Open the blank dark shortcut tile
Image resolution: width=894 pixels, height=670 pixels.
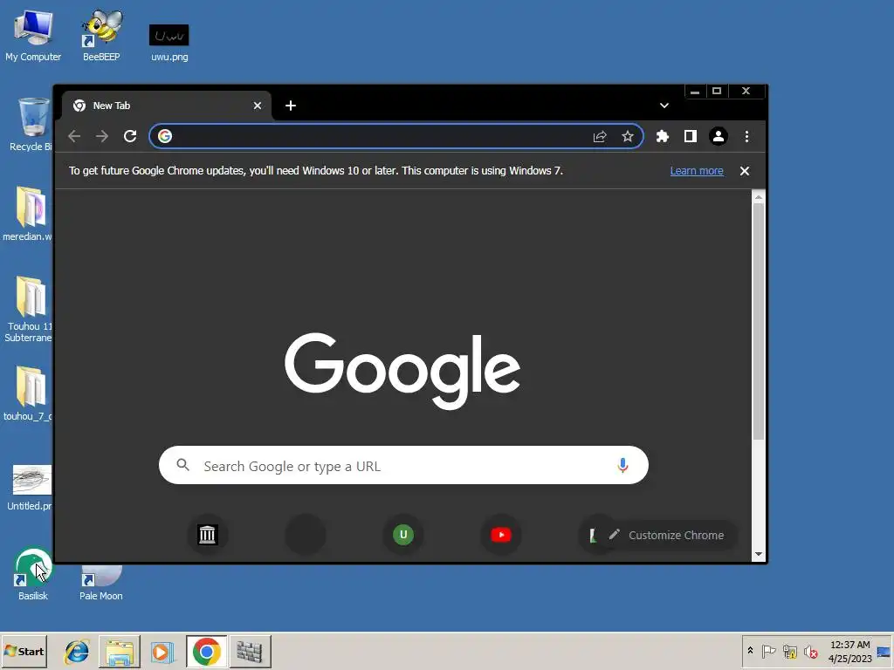305,535
